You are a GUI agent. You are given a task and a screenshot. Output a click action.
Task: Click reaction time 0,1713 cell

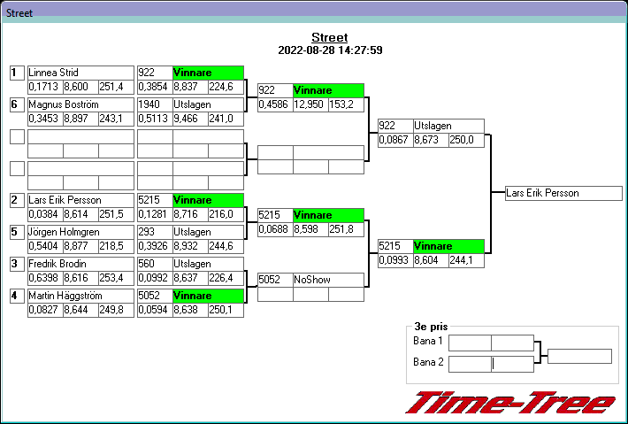[45, 87]
